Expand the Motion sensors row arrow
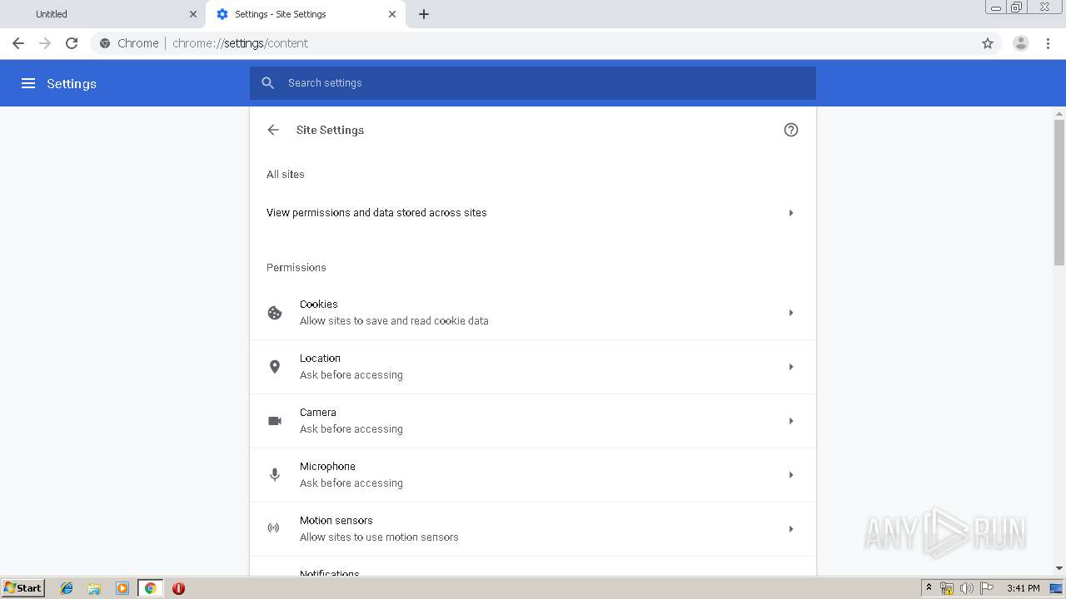The image size is (1066, 599). point(791,529)
